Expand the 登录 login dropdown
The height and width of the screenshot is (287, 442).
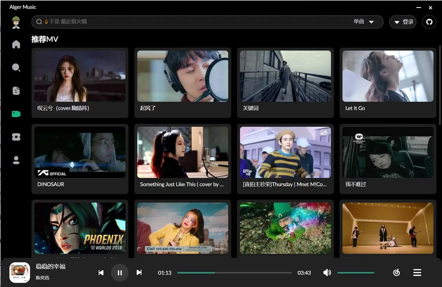pos(403,22)
